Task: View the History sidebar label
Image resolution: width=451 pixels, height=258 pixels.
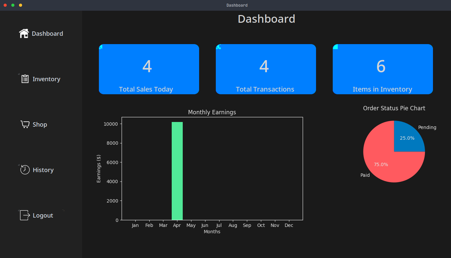Action: (x=43, y=170)
